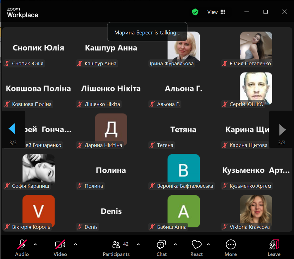The image size is (294, 259).
Task: Click the grey next gallery page arrow
Action: pos(282,130)
